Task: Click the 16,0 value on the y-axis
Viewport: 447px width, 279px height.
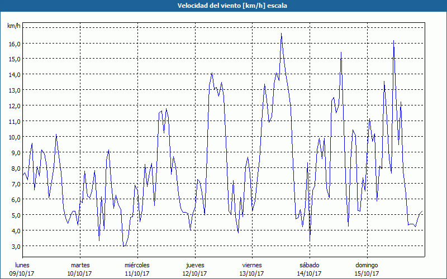Action: point(14,44)
